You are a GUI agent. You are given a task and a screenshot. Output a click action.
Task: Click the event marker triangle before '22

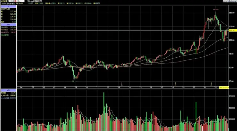211,84
